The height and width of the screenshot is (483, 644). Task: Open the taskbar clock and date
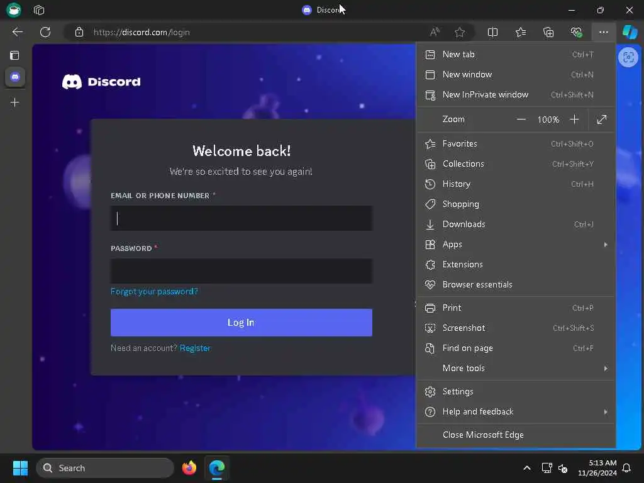click(597, 468)
